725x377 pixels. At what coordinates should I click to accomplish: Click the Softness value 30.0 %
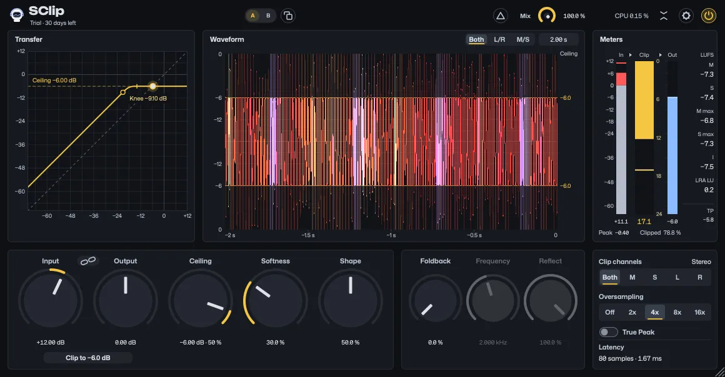click(276, 342)
